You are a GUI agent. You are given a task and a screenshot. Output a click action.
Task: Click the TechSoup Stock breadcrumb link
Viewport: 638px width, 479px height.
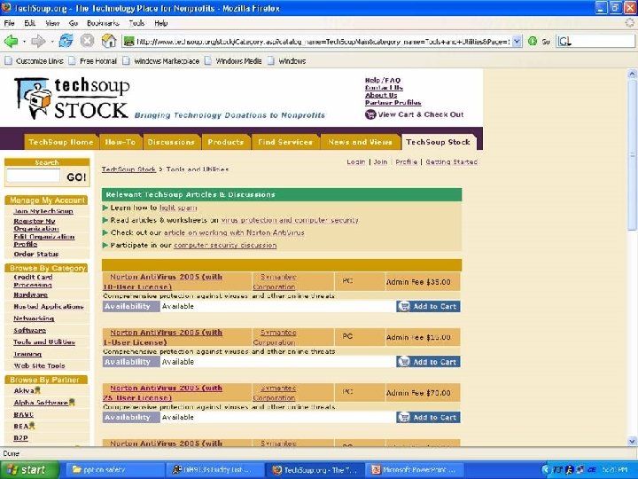128,169
